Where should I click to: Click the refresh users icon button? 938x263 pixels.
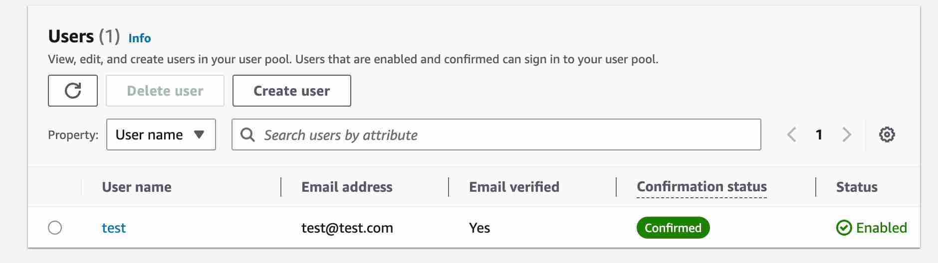pyautogui.click(x=73, y=91)
